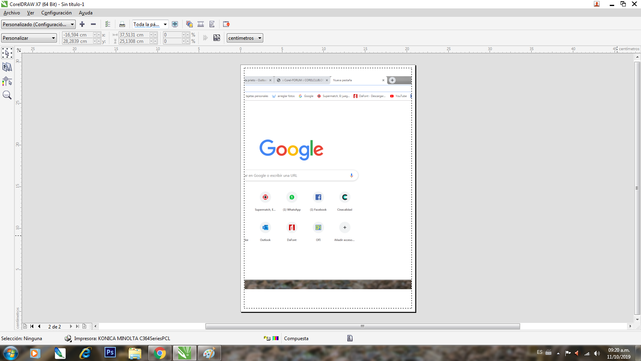Screen dimensions: 641x361
Task: Toggle invert (negative) output
Action: point(201,24)
